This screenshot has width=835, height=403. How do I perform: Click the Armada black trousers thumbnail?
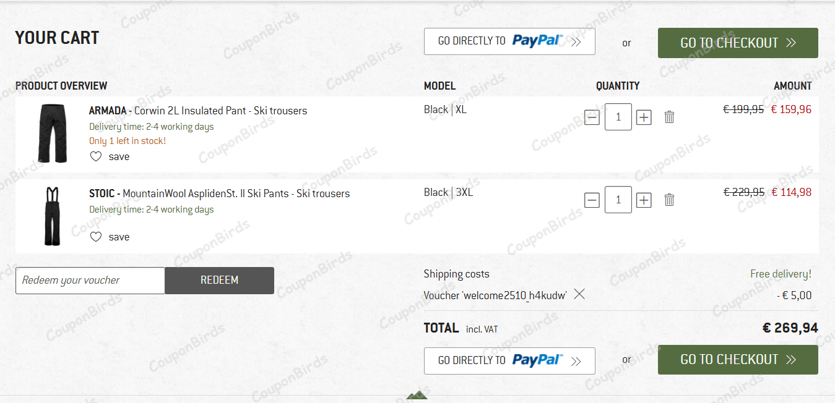[x=52, y=133]
